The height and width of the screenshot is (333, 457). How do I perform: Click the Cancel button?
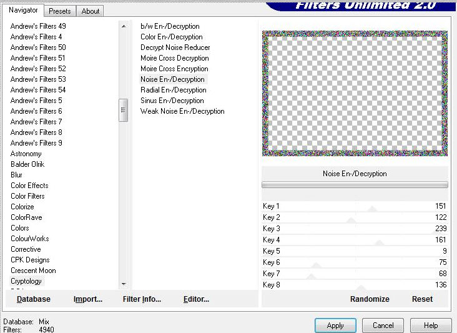pyautogui.click(x=383, y=326)
